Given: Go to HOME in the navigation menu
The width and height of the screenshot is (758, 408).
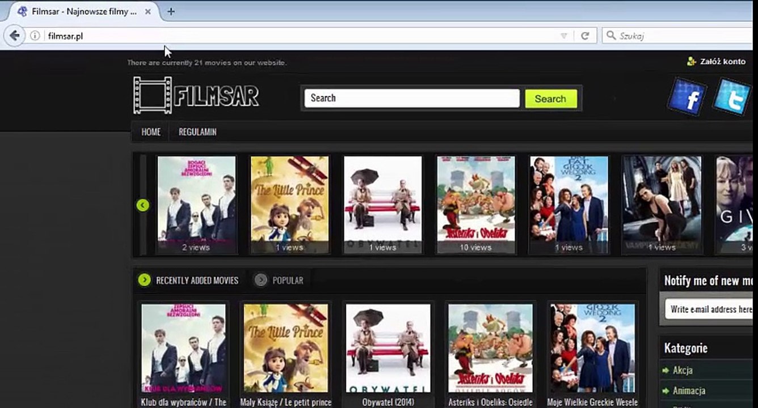Looking at the screenshot, I should 151,132.
